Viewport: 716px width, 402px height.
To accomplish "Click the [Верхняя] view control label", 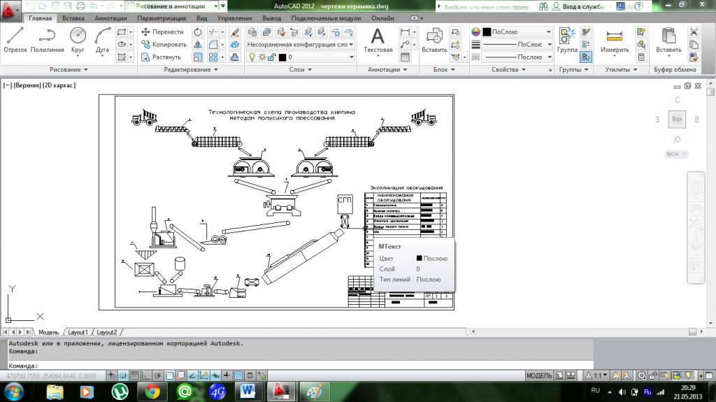I will 27,85.
